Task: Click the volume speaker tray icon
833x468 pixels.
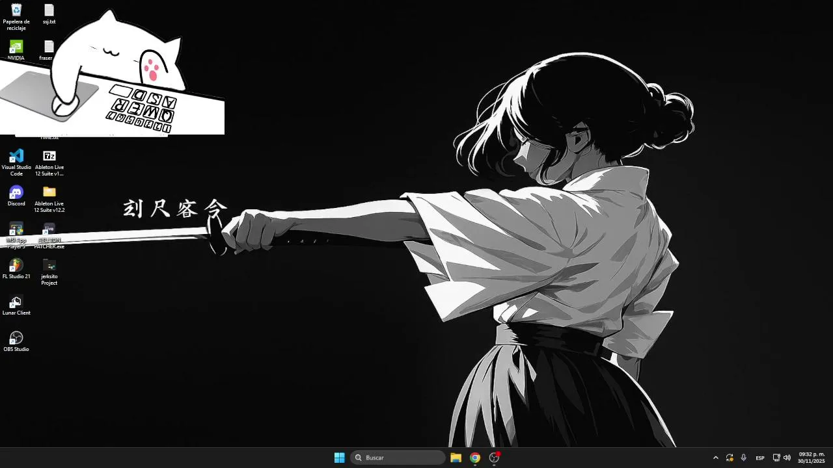Action: click(787, 458)
